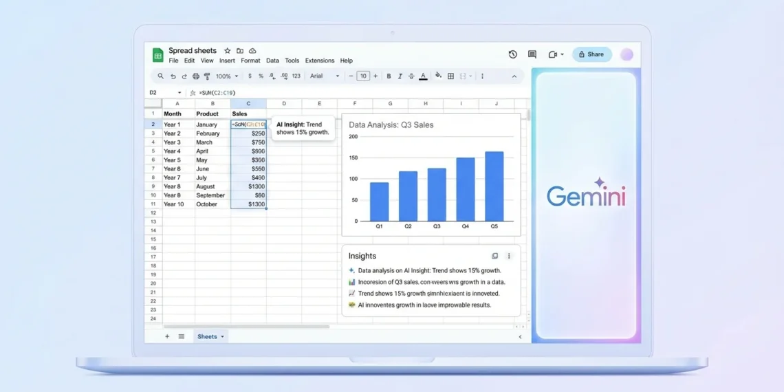Click the toolbar search magnifier
Image resolution: width=784 pixels, height=392 pixels.
[160, 76]
